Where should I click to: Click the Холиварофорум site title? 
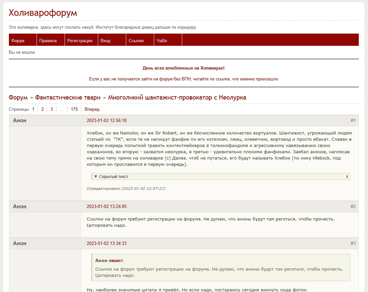43,13
